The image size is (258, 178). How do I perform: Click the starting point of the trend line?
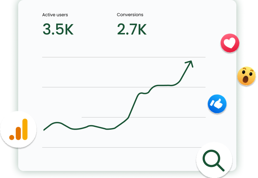[44, 130]
